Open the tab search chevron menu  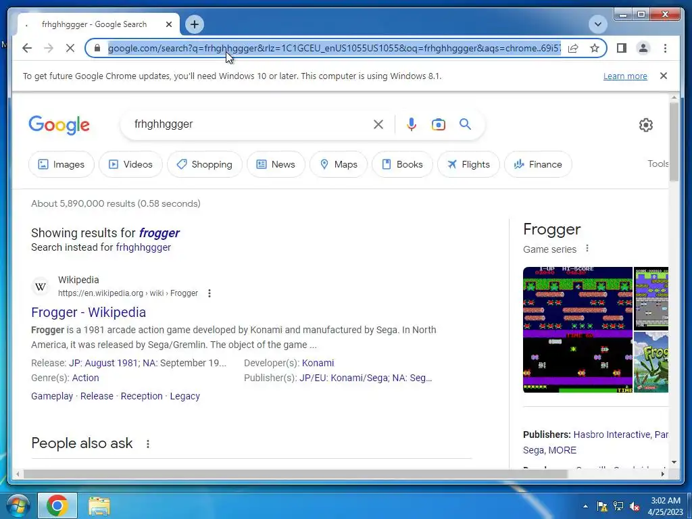(x=598, y=24)
